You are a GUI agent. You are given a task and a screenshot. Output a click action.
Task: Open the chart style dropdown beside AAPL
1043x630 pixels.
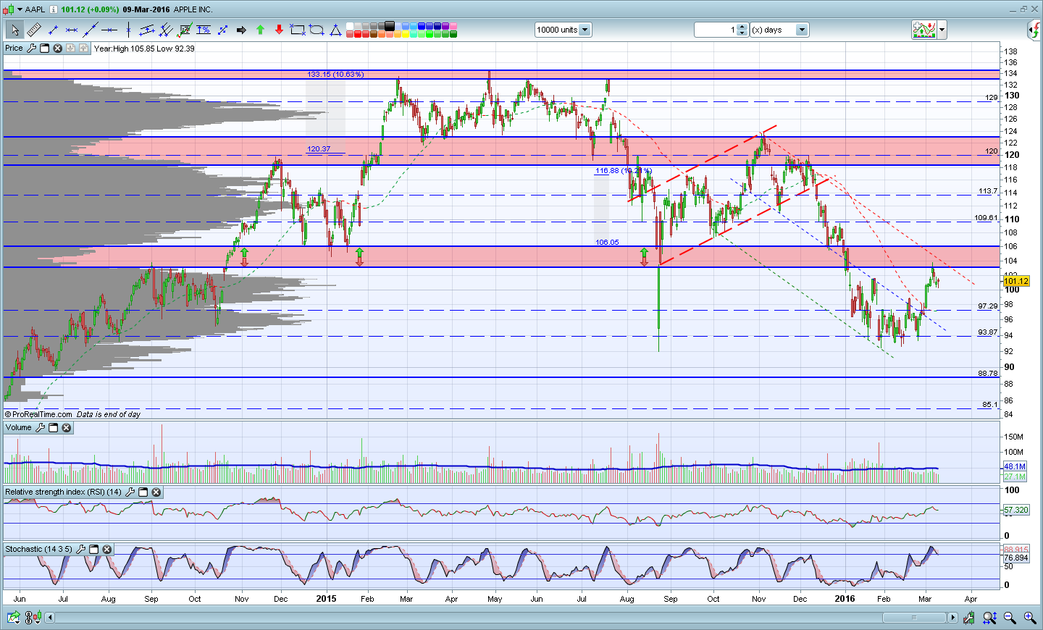[x=19, y=9]
